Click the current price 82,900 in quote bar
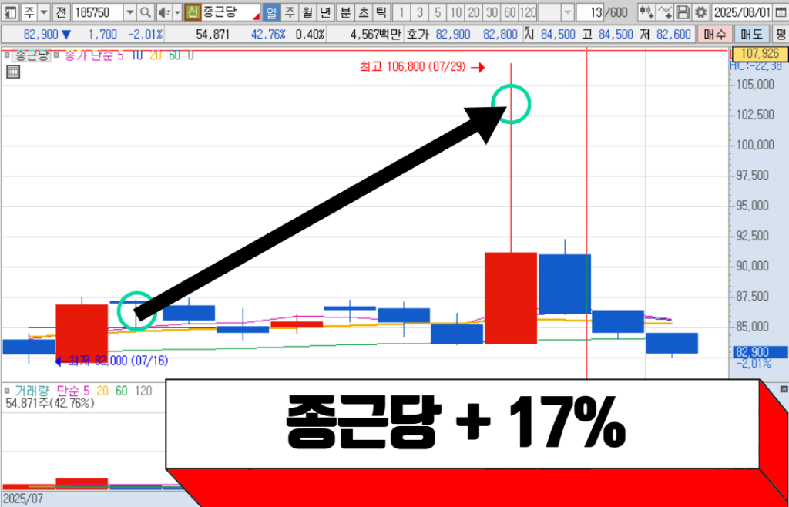Screen dimensions: 789x507 pos(42,35)
